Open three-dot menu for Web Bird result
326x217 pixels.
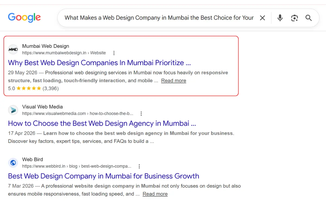click(x=139, y=166)
